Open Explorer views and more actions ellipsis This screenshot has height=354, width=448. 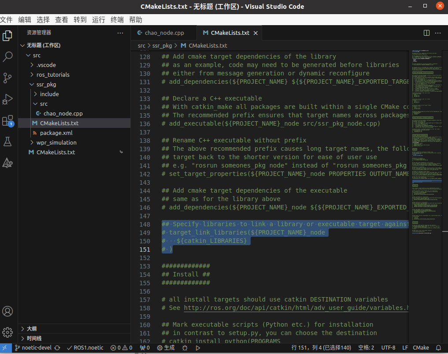[120, 33]
